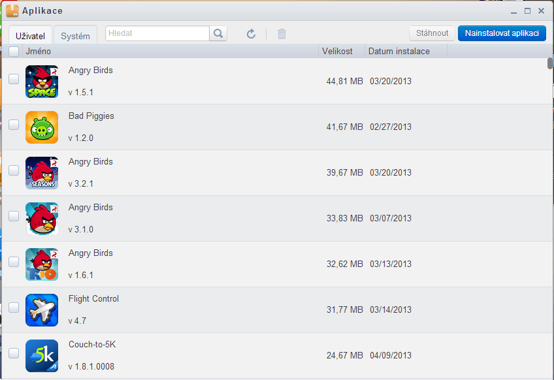Click the 44,81 MB size value
Screen dimensions: 554x380
point(344,81)
